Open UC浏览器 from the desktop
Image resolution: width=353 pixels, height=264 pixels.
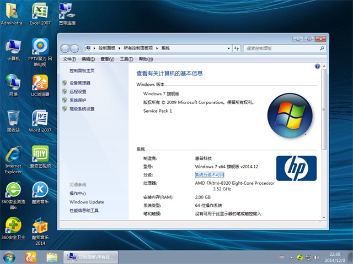(x=40, y=82)
